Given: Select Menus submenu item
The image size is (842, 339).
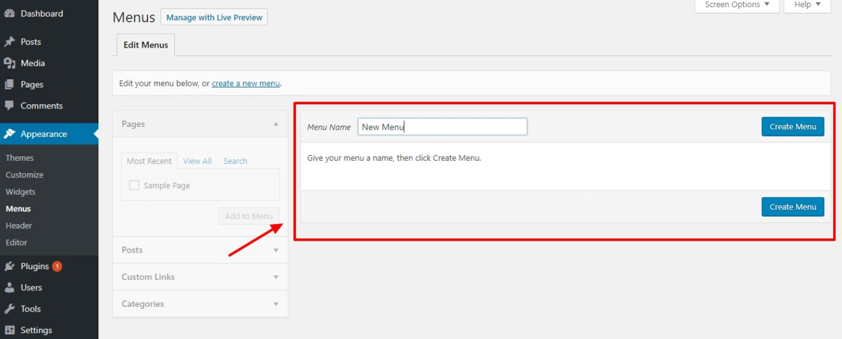Looking at the screenshot, I should 18,209.
